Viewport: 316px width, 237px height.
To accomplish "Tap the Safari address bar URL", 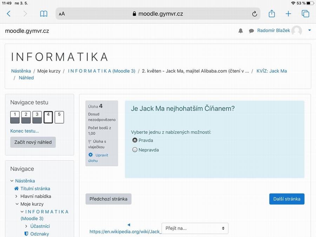I will tap(158, 14).
